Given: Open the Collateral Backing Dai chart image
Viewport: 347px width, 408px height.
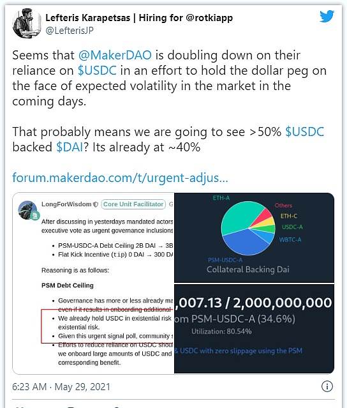Looking at the screenshot, I should coord(255,238).
